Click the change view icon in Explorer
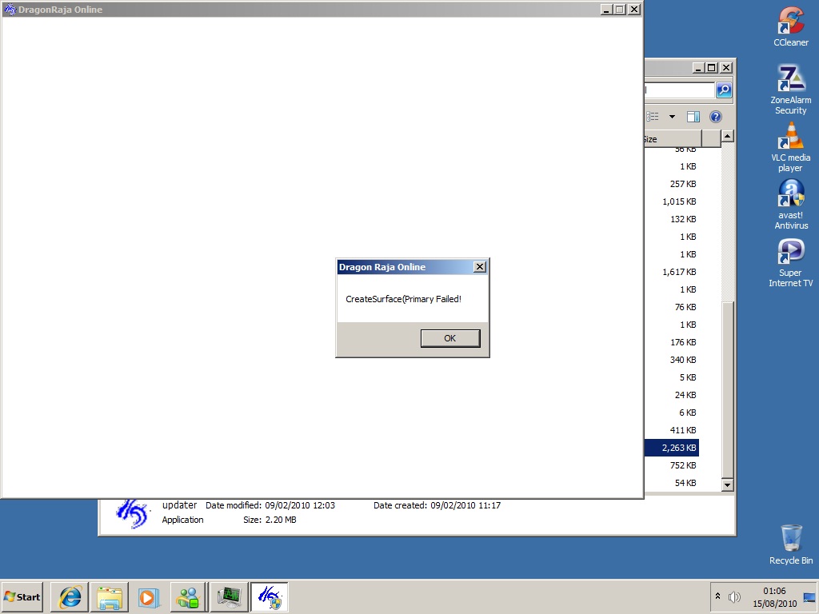 (x=653, y=117)
